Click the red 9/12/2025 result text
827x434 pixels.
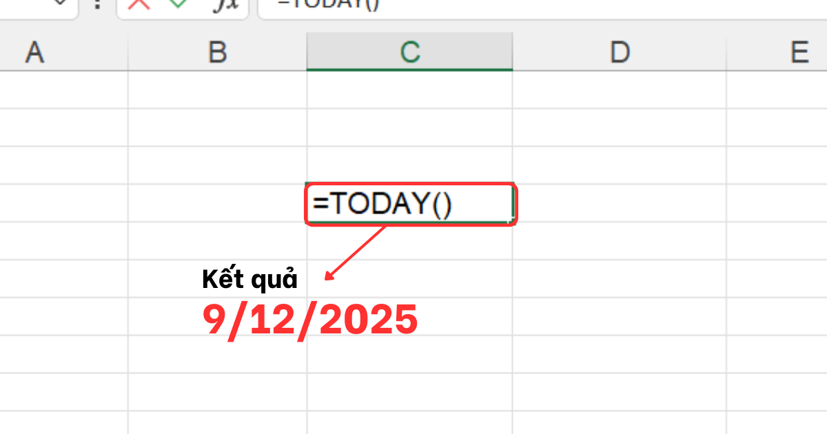pyautogui.click(x=310, y=320)
